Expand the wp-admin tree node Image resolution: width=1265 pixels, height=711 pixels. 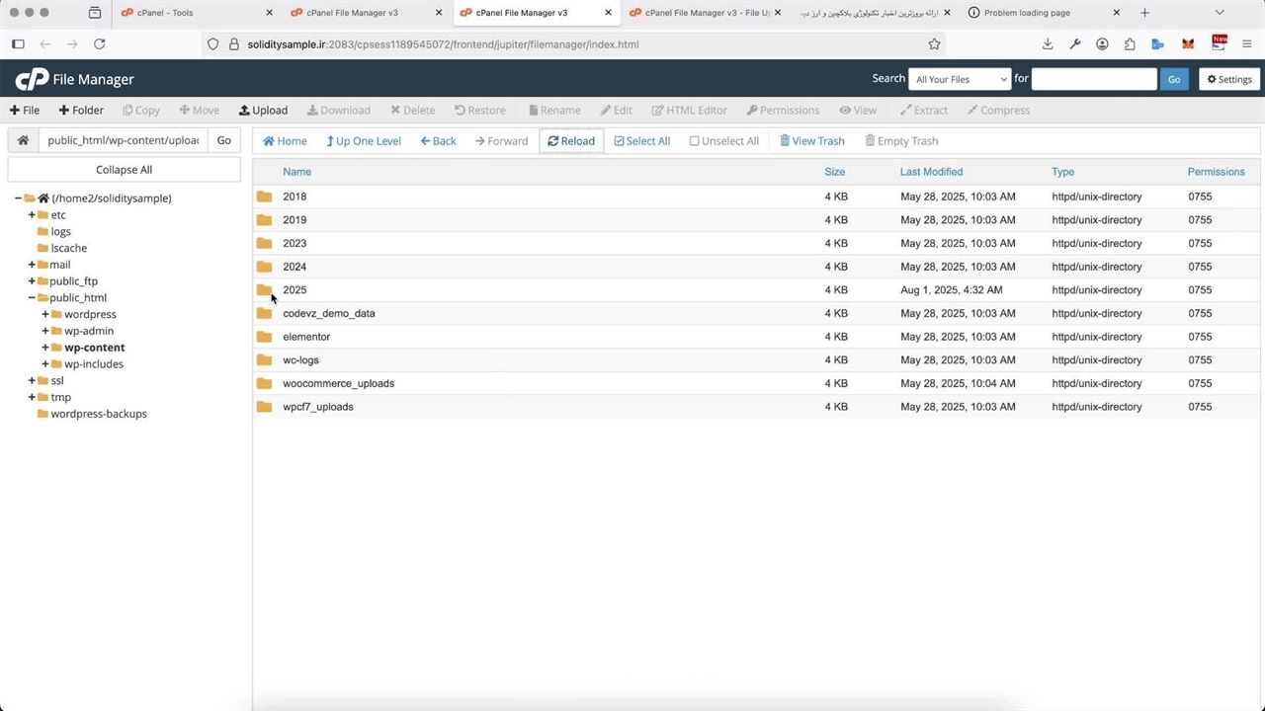[x=45, y=331]
